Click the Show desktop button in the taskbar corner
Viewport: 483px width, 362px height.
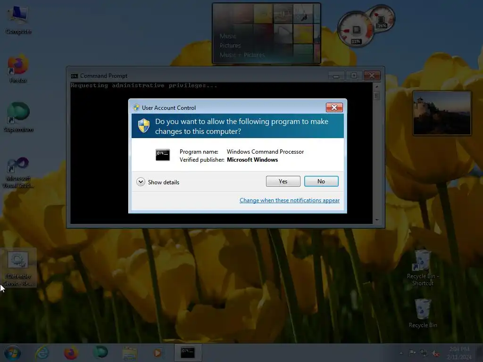pos(480,353)
